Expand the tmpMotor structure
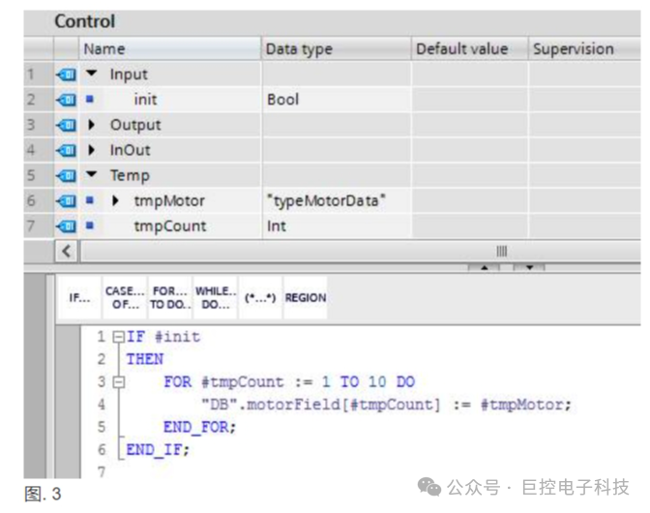650x513 pixels. point(116,200)
